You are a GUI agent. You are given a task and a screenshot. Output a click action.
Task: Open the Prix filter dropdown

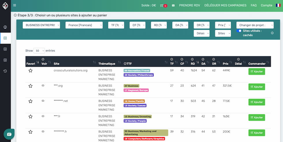tap(223, 25)
